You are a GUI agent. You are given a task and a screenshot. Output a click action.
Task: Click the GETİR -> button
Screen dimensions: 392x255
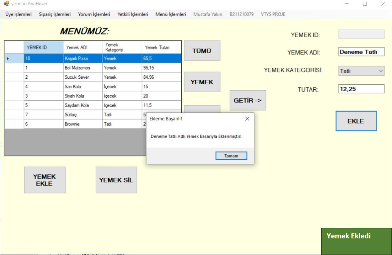pos(247,100)
